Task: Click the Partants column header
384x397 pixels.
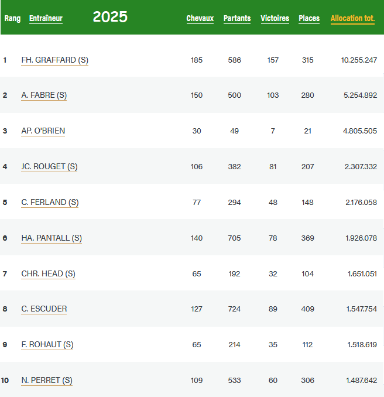Action: [x=236, y=18]
